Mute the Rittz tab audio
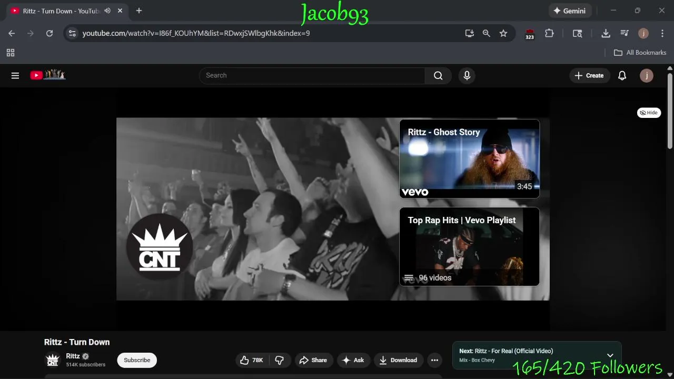 coord(107,11)
